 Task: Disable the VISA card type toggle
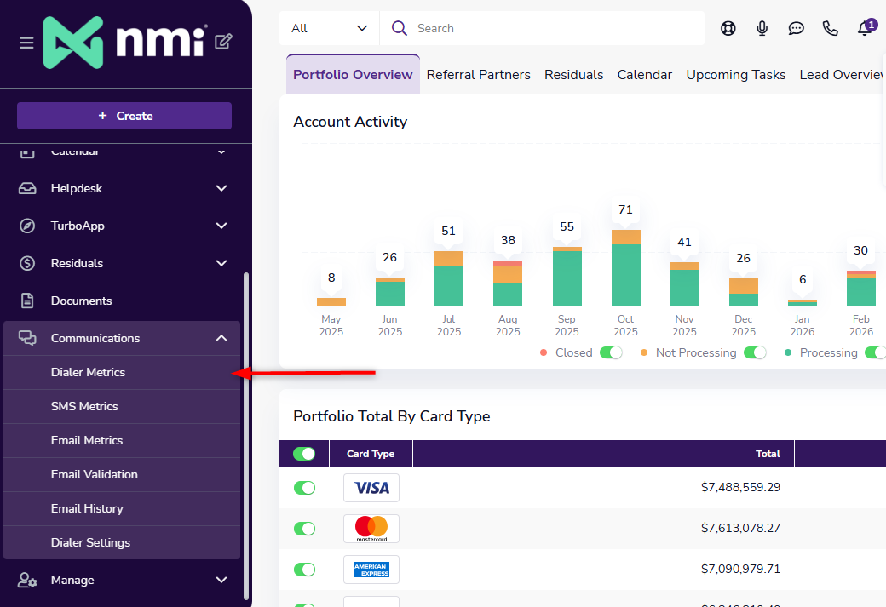click(304, 488)
